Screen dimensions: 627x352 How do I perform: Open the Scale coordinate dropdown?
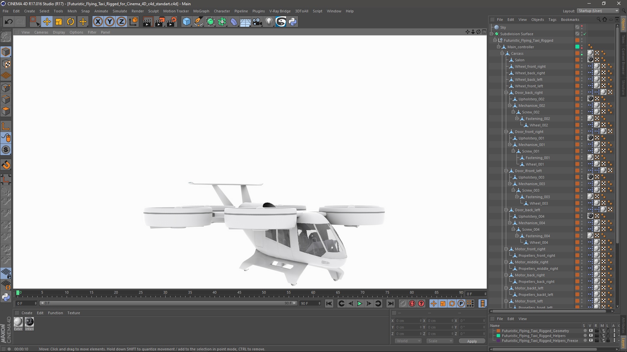point(440,341)
